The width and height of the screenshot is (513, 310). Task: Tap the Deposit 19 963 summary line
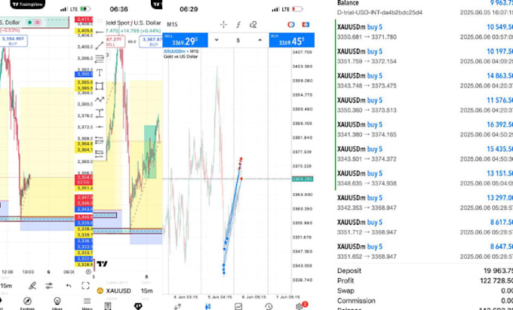[425, 271]
